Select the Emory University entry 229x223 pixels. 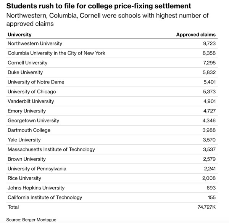point(27,111)
